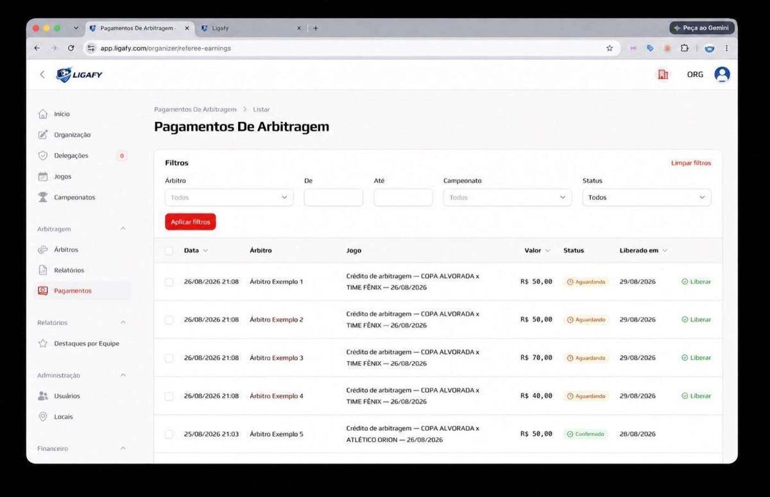The height and width of the screenshot is (497, 770).
Task: Collapse the Financeiro sidebar section
Action: coord(123,448)
